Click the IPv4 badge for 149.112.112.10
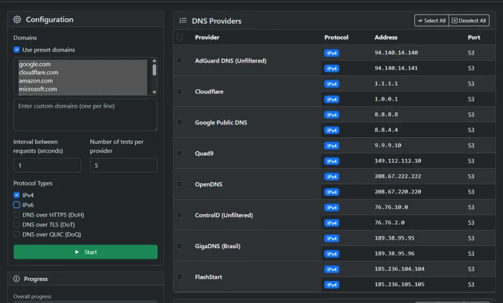 (331, 161)
